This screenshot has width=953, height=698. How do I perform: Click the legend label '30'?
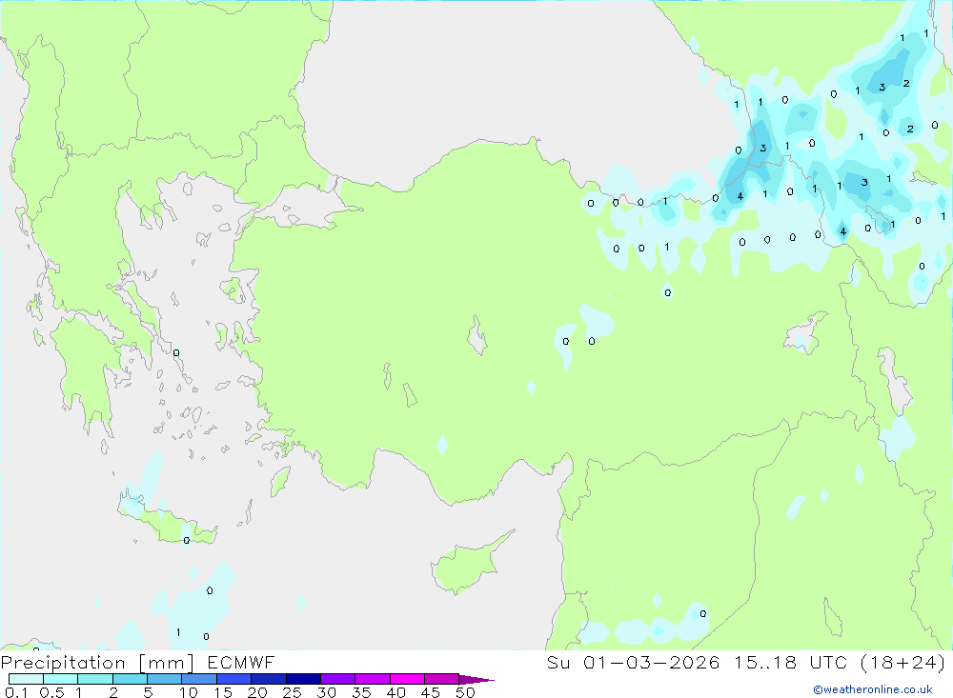coord(327,692)
